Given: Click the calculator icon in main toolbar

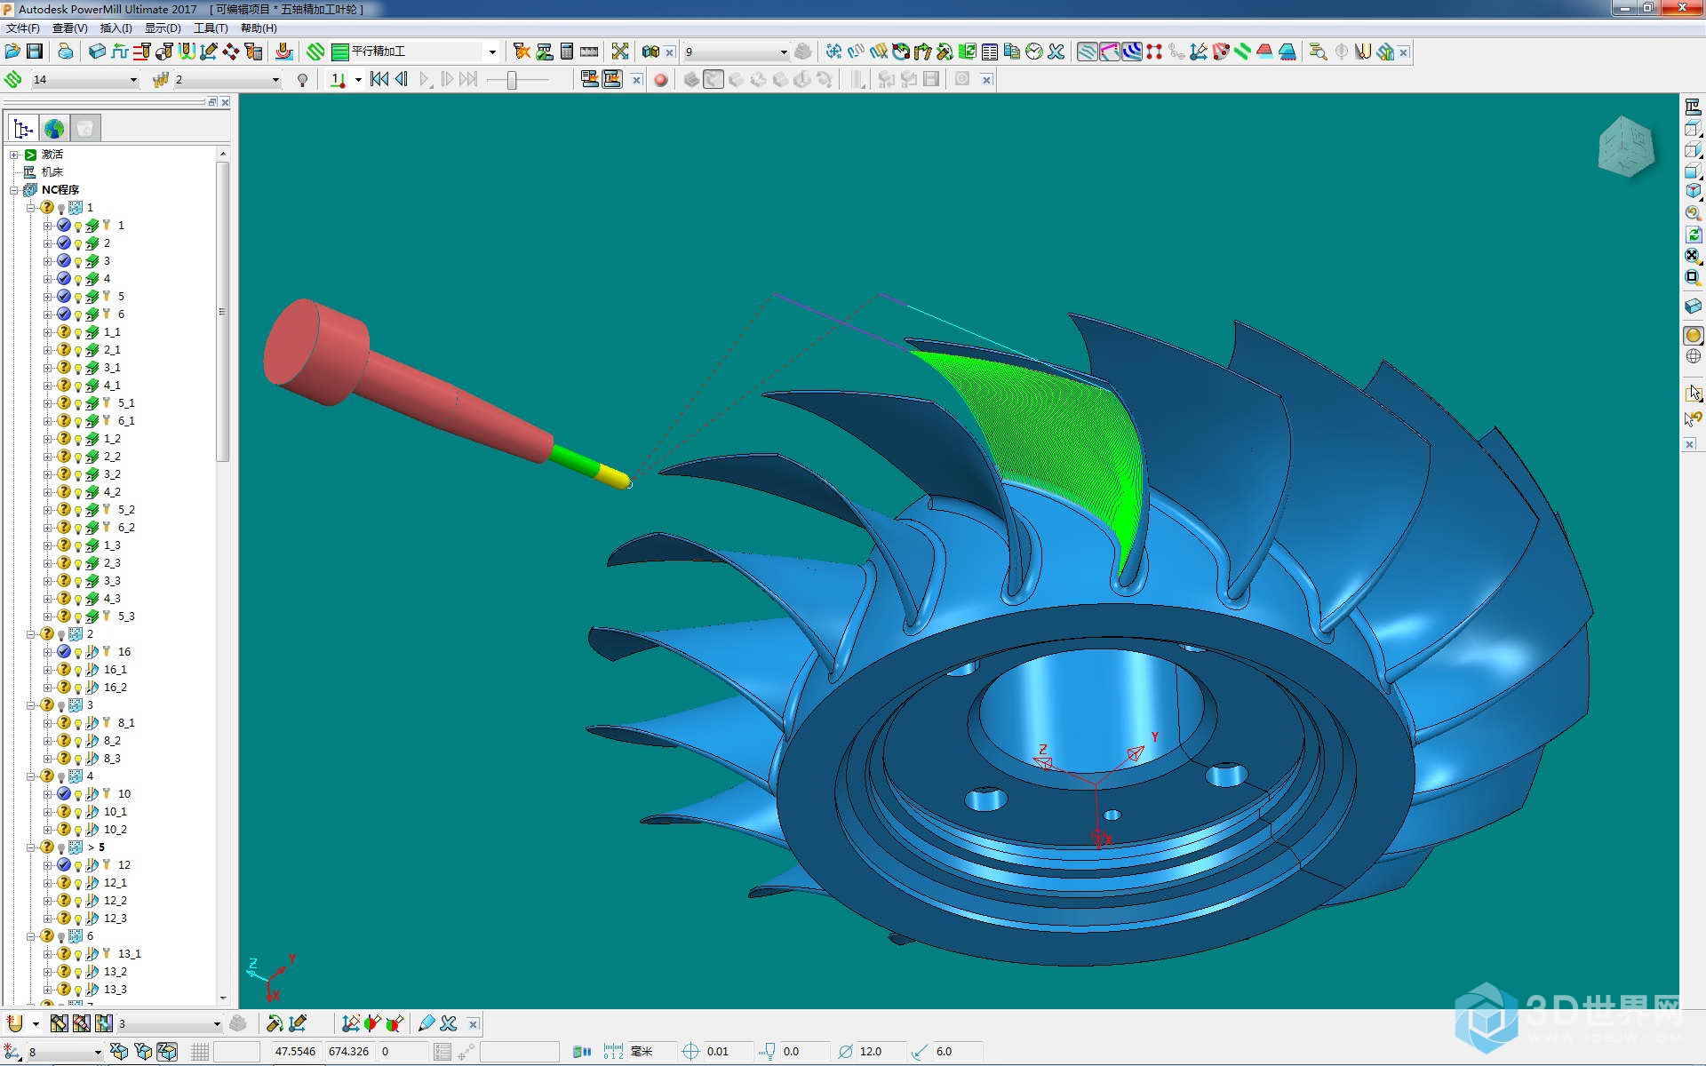Looking at the screenshot, I should [x=567, y=52].
